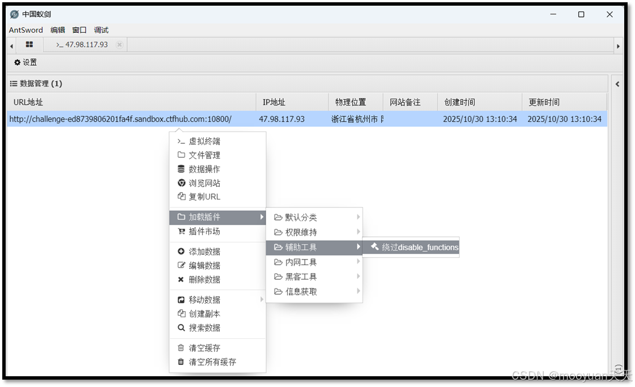Click the gear icon beside 设置
The height and width of the screenshot is (387, 635).
click(x=17, y=62)
